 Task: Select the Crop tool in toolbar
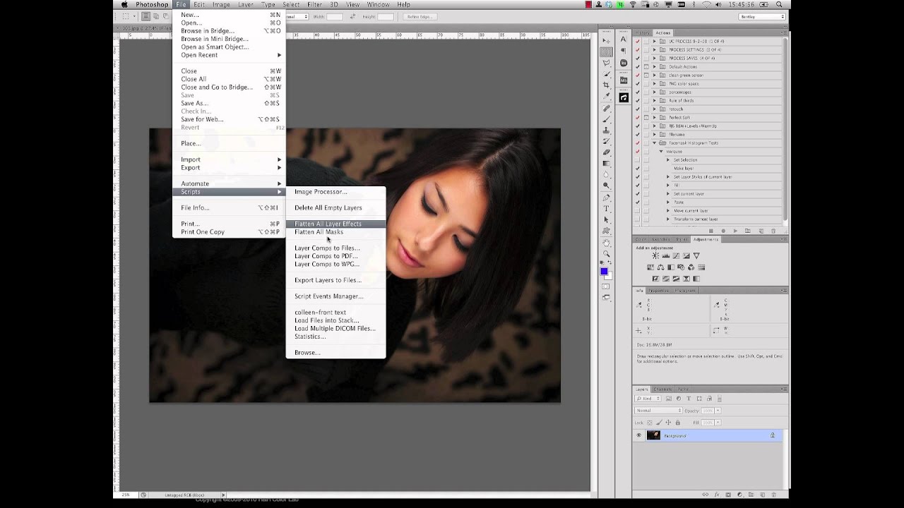[607, 85]
